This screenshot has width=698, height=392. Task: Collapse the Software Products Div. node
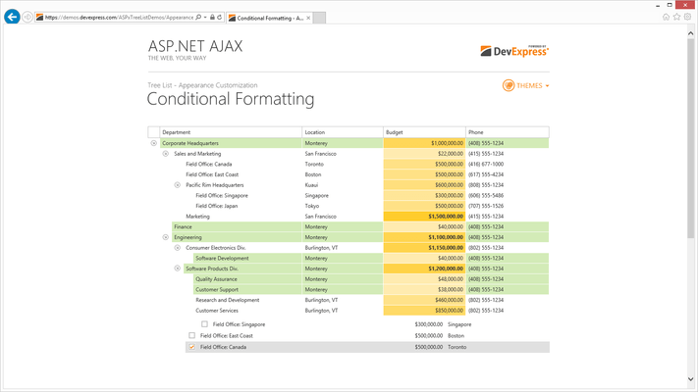pos(178,269)
